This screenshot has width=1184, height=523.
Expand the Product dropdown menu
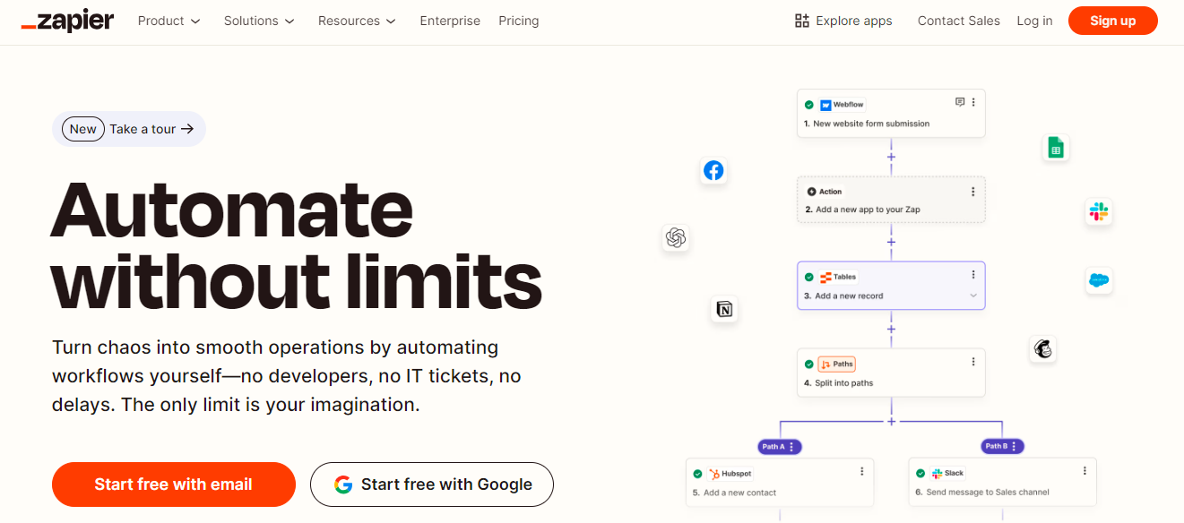click(x=169, y=21)
